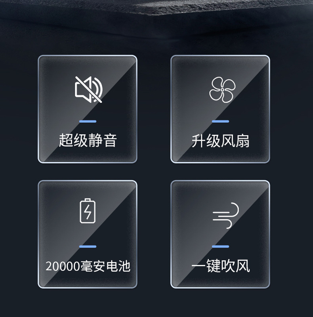Open the one-key blowing feature card
The height and width of the screenshot is (317, 313).
[220, 234]
